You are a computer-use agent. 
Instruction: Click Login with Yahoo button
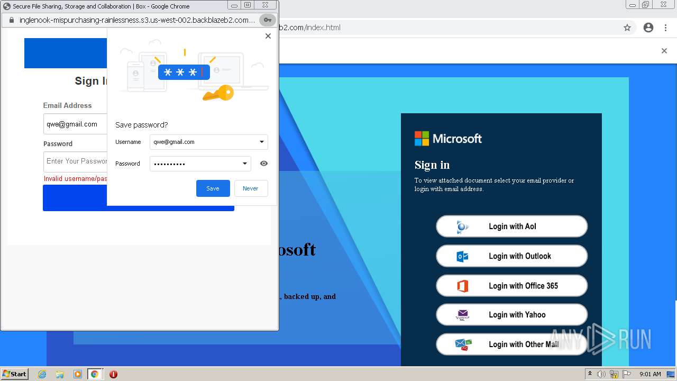pyautogui.click(x=511, y=315)
